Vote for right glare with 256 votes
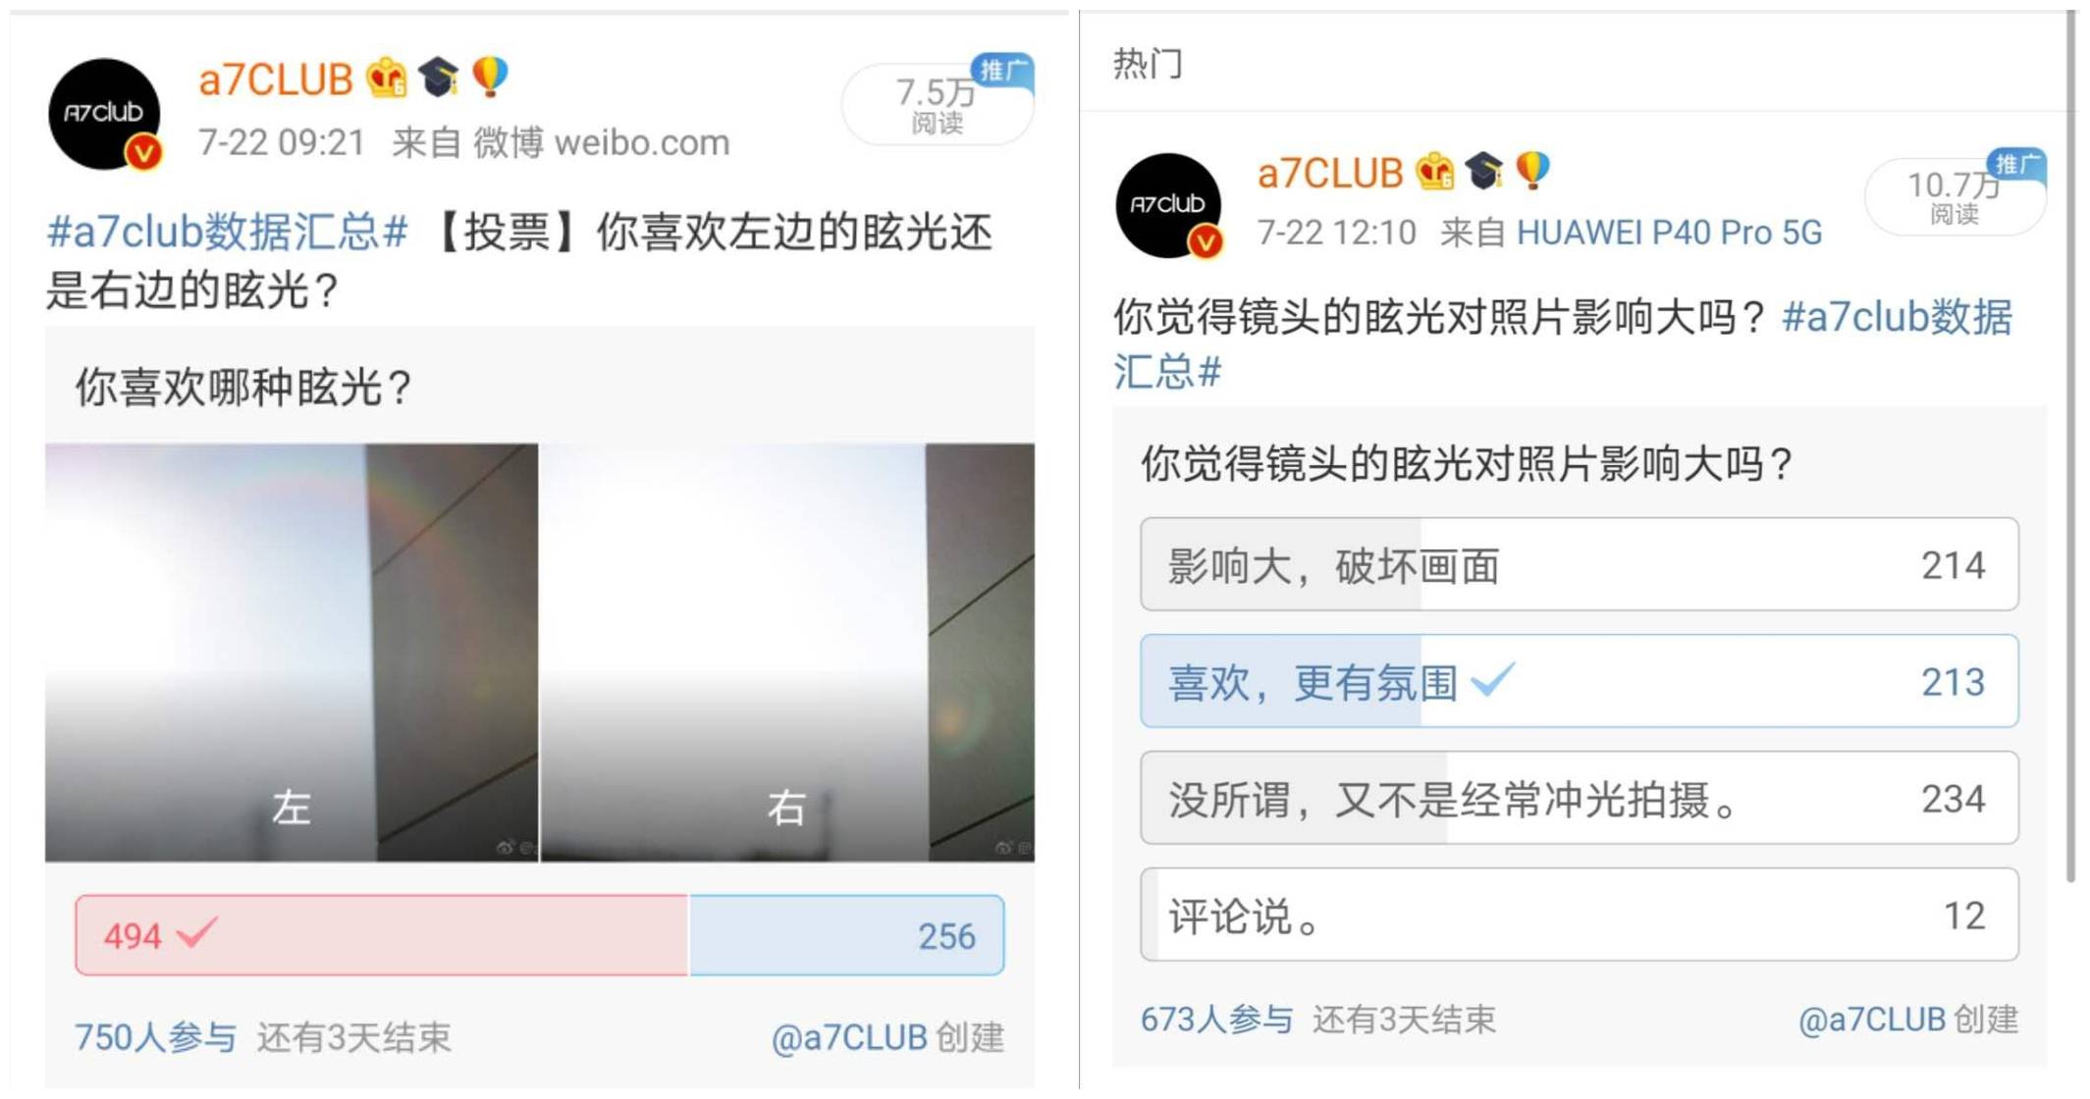The height and width of the screenshot is (1099, 2090). click(x=847, y=935)
